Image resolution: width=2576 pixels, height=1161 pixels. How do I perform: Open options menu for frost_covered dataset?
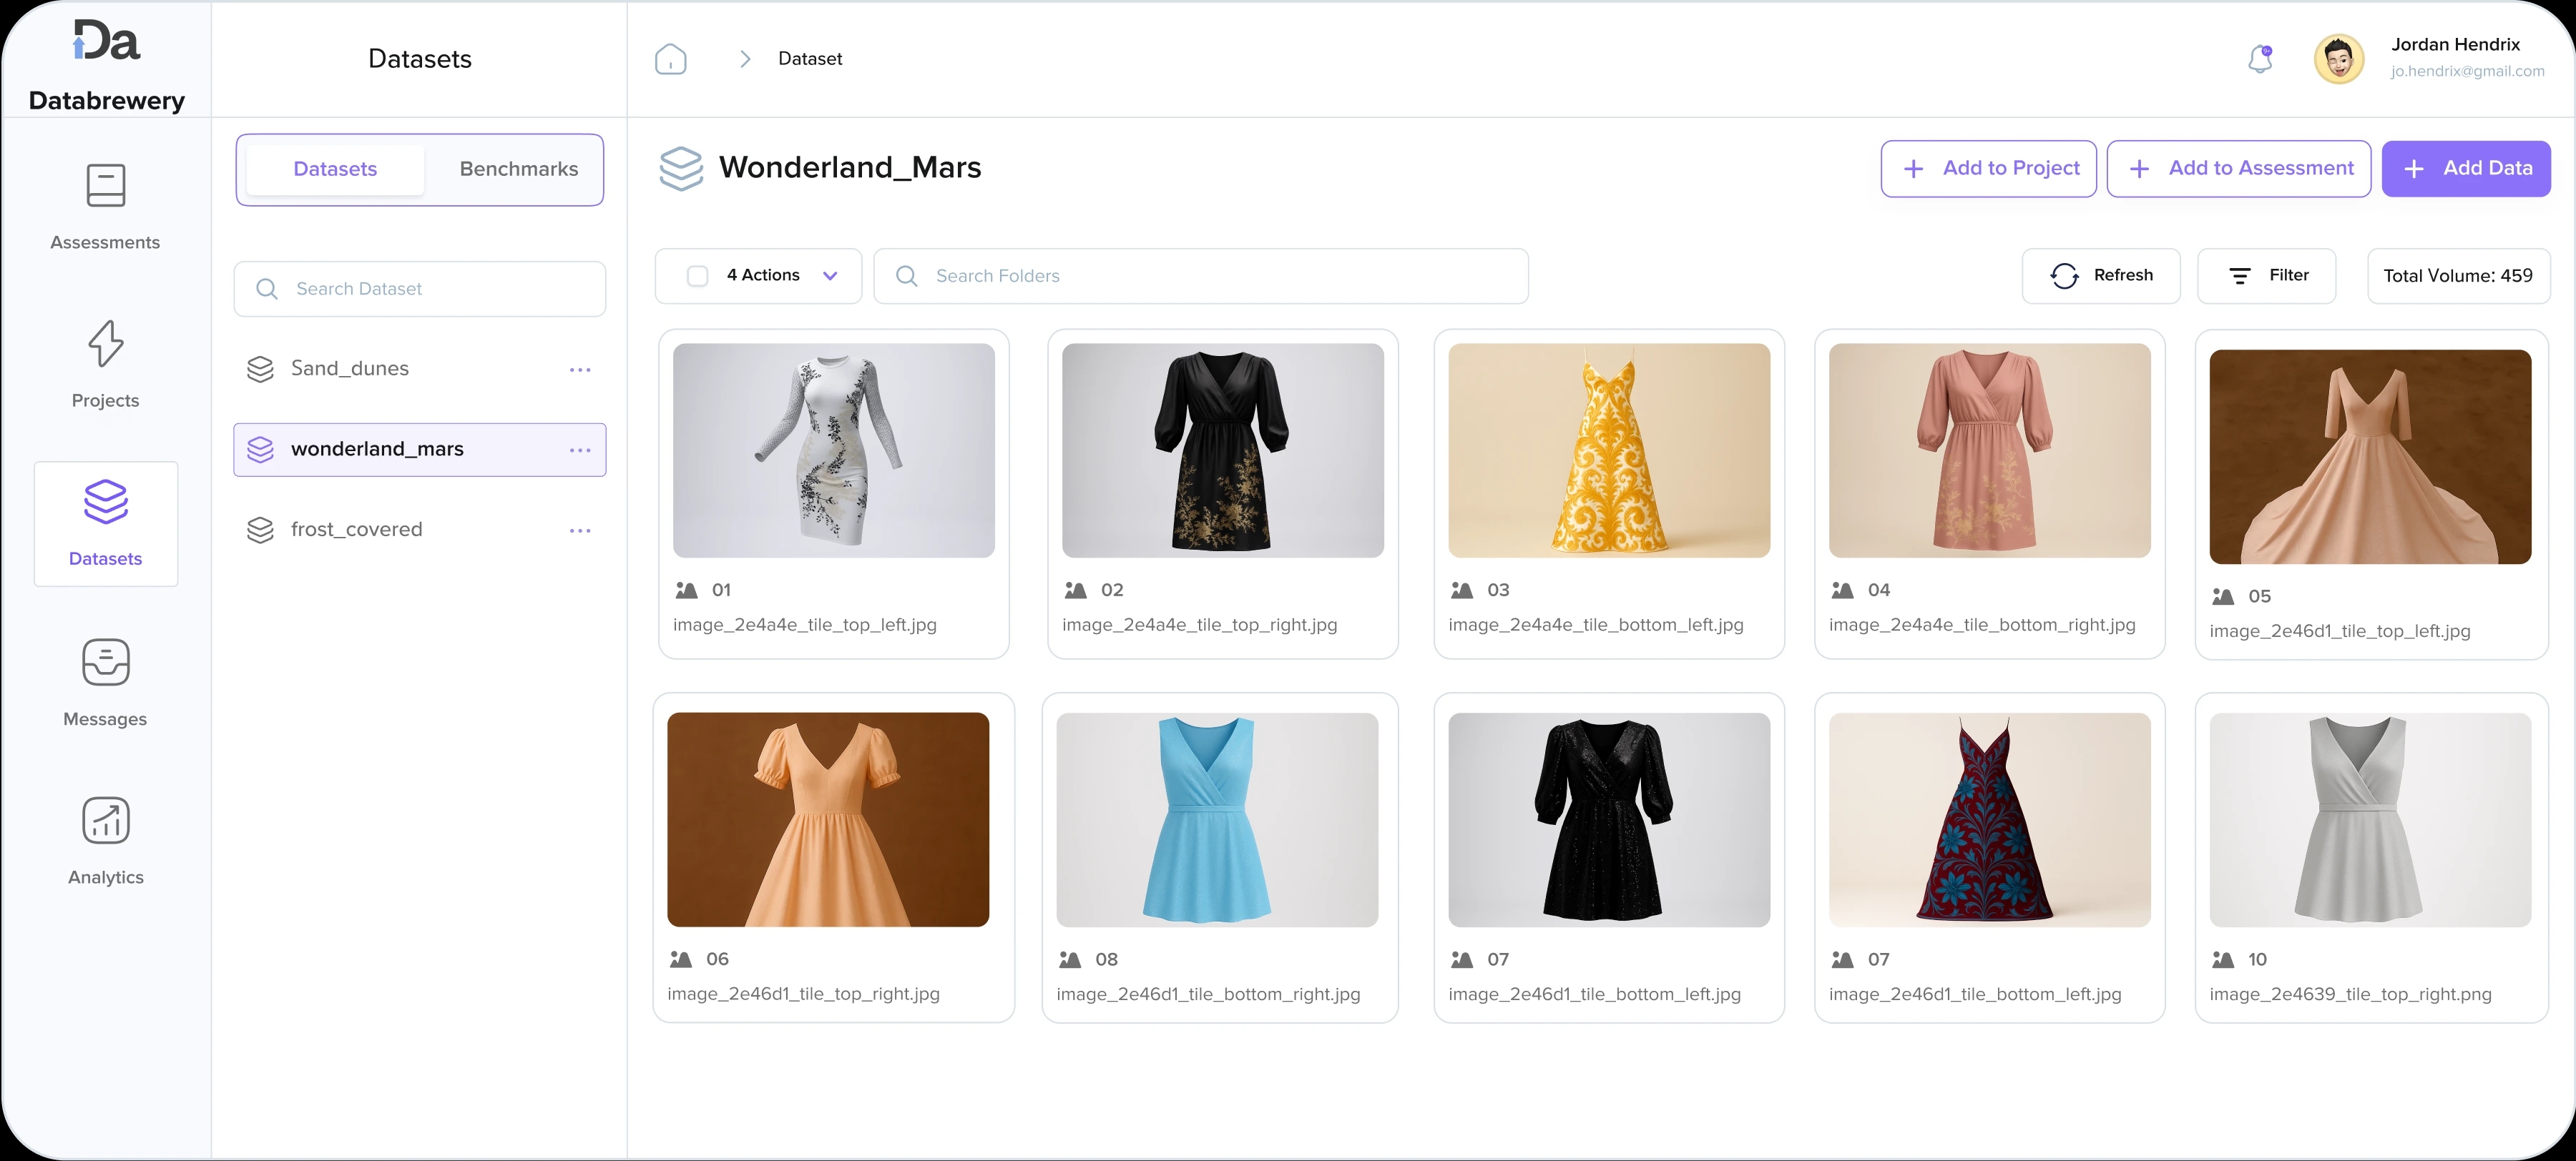pos(580,530)
